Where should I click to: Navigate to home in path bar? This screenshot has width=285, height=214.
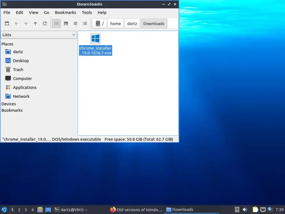pyautogui.click(x=116, y=23)
